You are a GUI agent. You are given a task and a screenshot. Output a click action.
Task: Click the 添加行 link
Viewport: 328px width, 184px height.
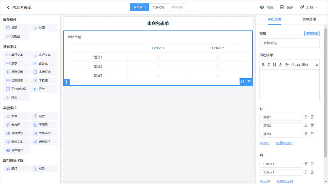265,143
